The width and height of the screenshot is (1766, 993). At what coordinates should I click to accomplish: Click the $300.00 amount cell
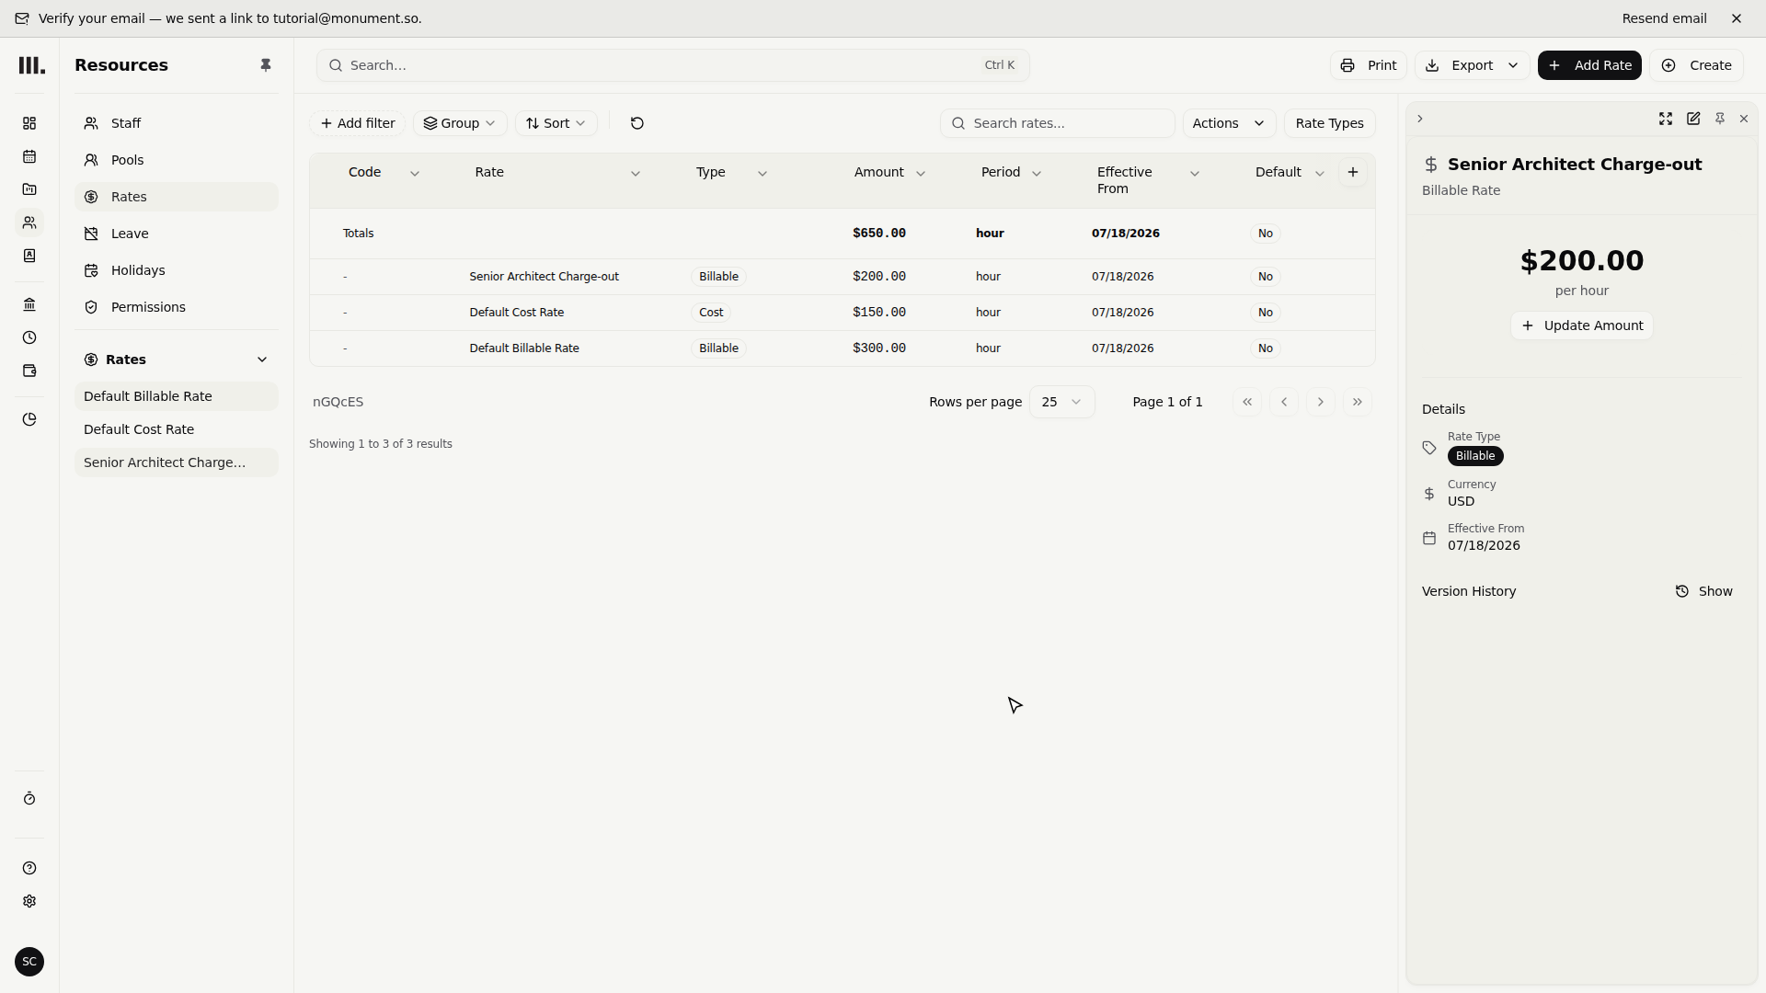[x=879, y=348]
